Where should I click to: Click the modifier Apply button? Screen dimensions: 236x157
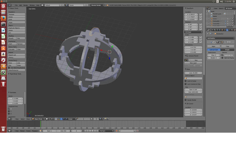[213, 46]
